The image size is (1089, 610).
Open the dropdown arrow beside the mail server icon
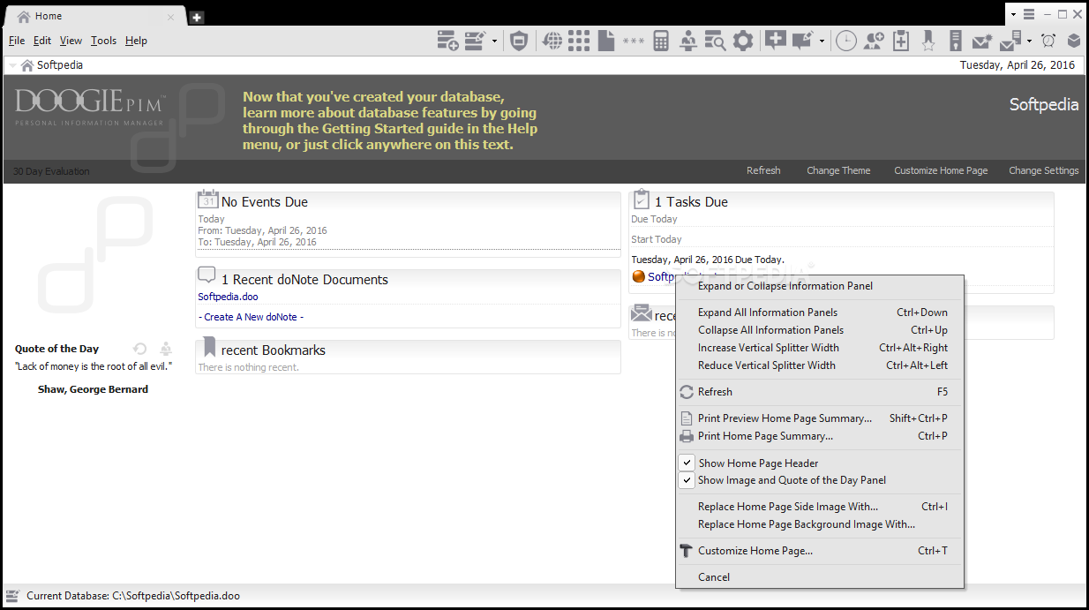tap(1029, 41)
